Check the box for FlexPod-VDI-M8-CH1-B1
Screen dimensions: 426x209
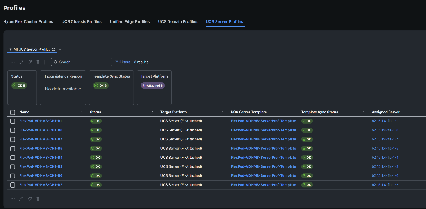(x=12, y=121)
